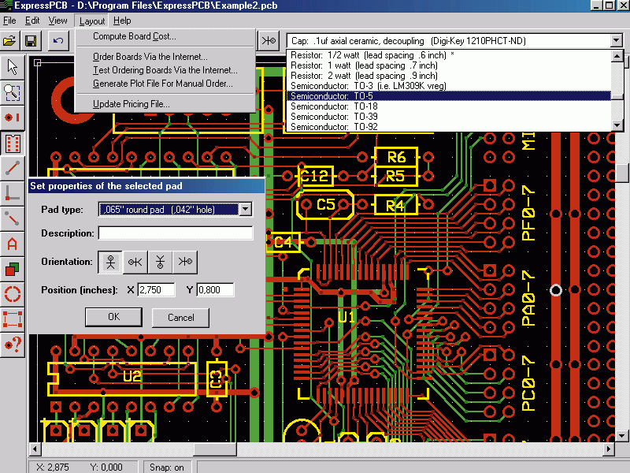The image size is (630, 473).
Task: Select the place text A tool
Action: click(13, 244)
